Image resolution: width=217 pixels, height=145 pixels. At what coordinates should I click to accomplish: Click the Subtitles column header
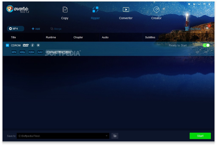150,37
